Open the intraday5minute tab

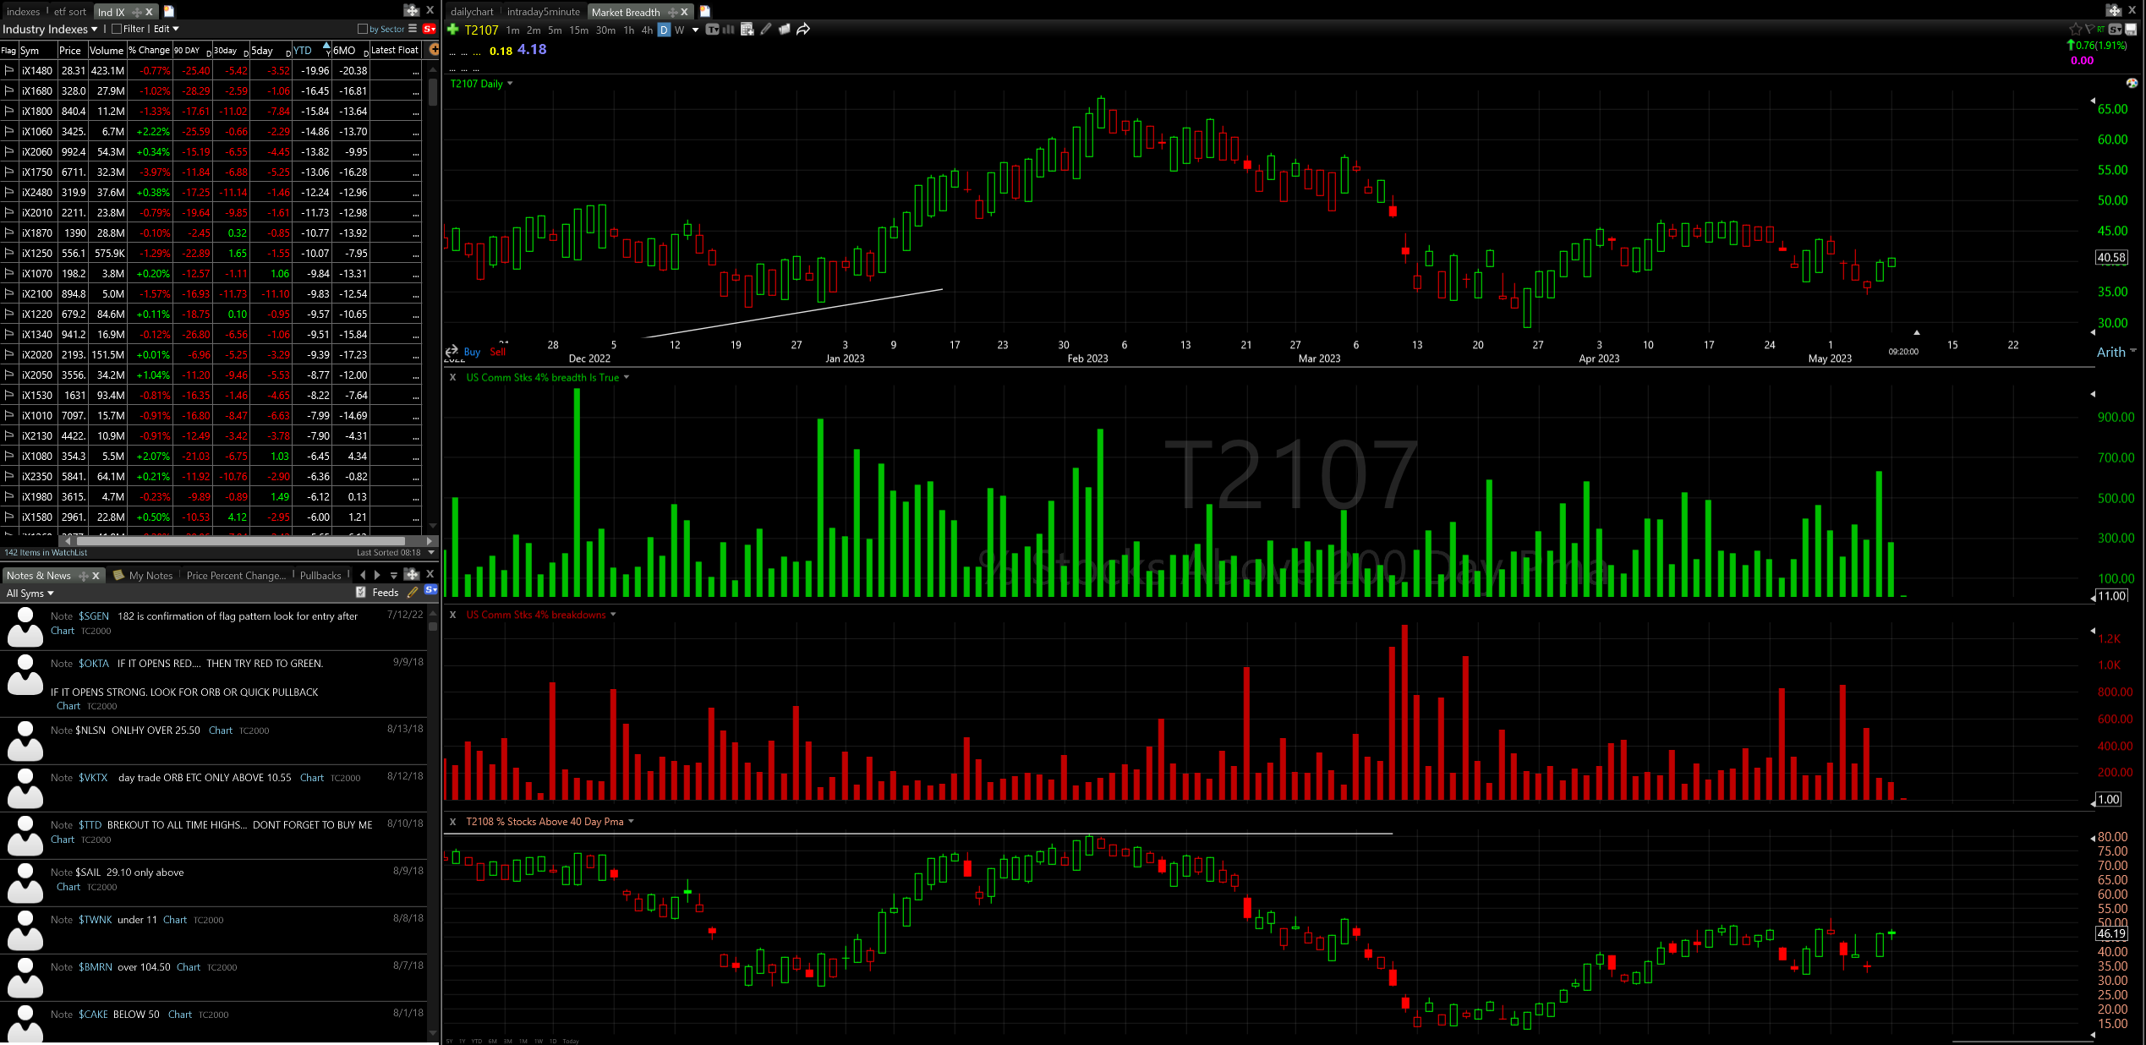coord(542,11)
